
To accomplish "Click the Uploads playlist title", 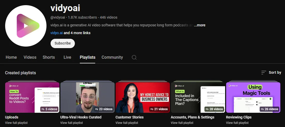I will 12,117.
